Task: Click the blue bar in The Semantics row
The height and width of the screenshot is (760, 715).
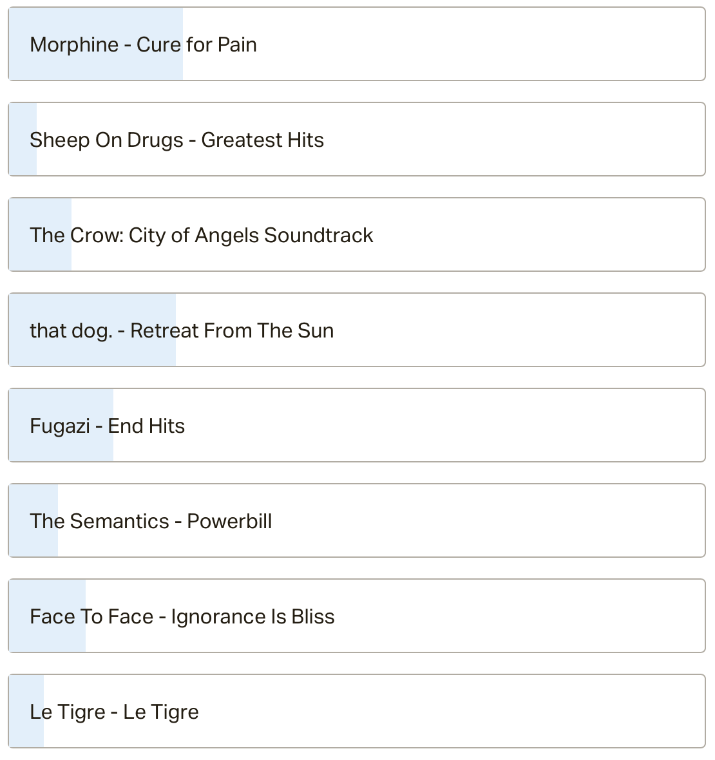Action: pos(33,520)
